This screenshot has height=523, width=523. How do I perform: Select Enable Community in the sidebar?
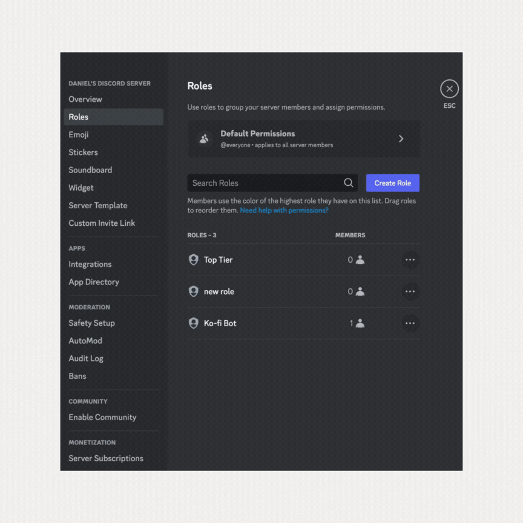tap(102, 417)
